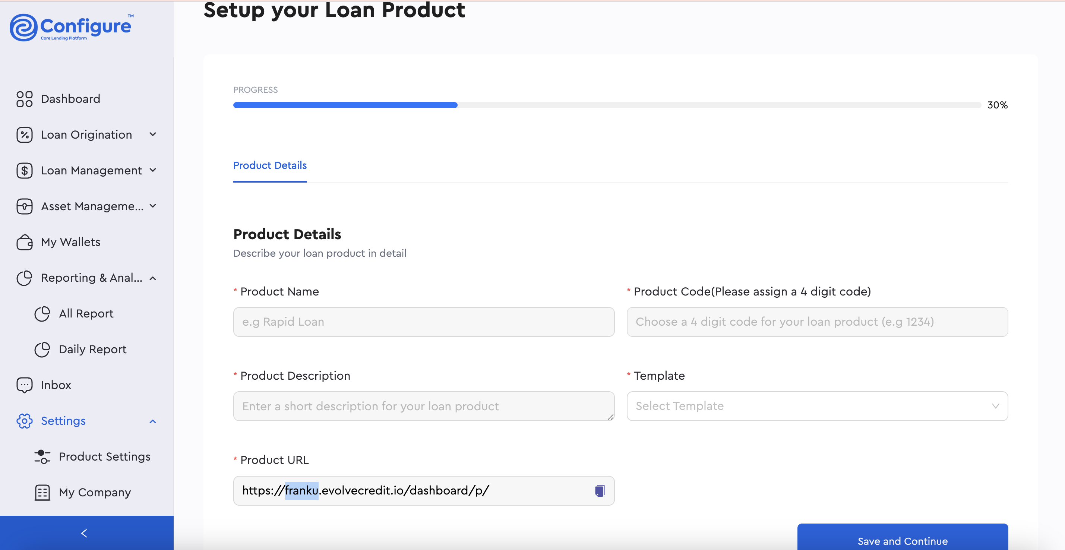The image size is (1065, 550).
Task: Open the All Report section
Action: [x=86, y=313]
